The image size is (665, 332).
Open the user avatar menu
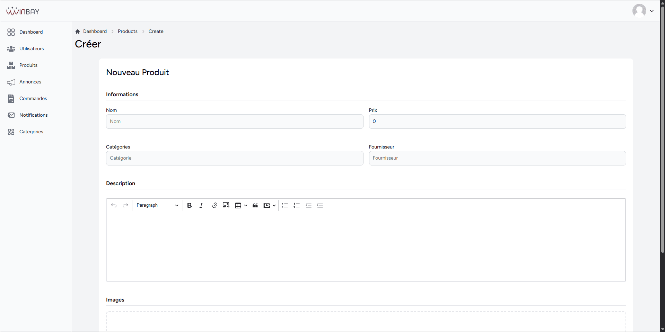[x=639, y=10]
